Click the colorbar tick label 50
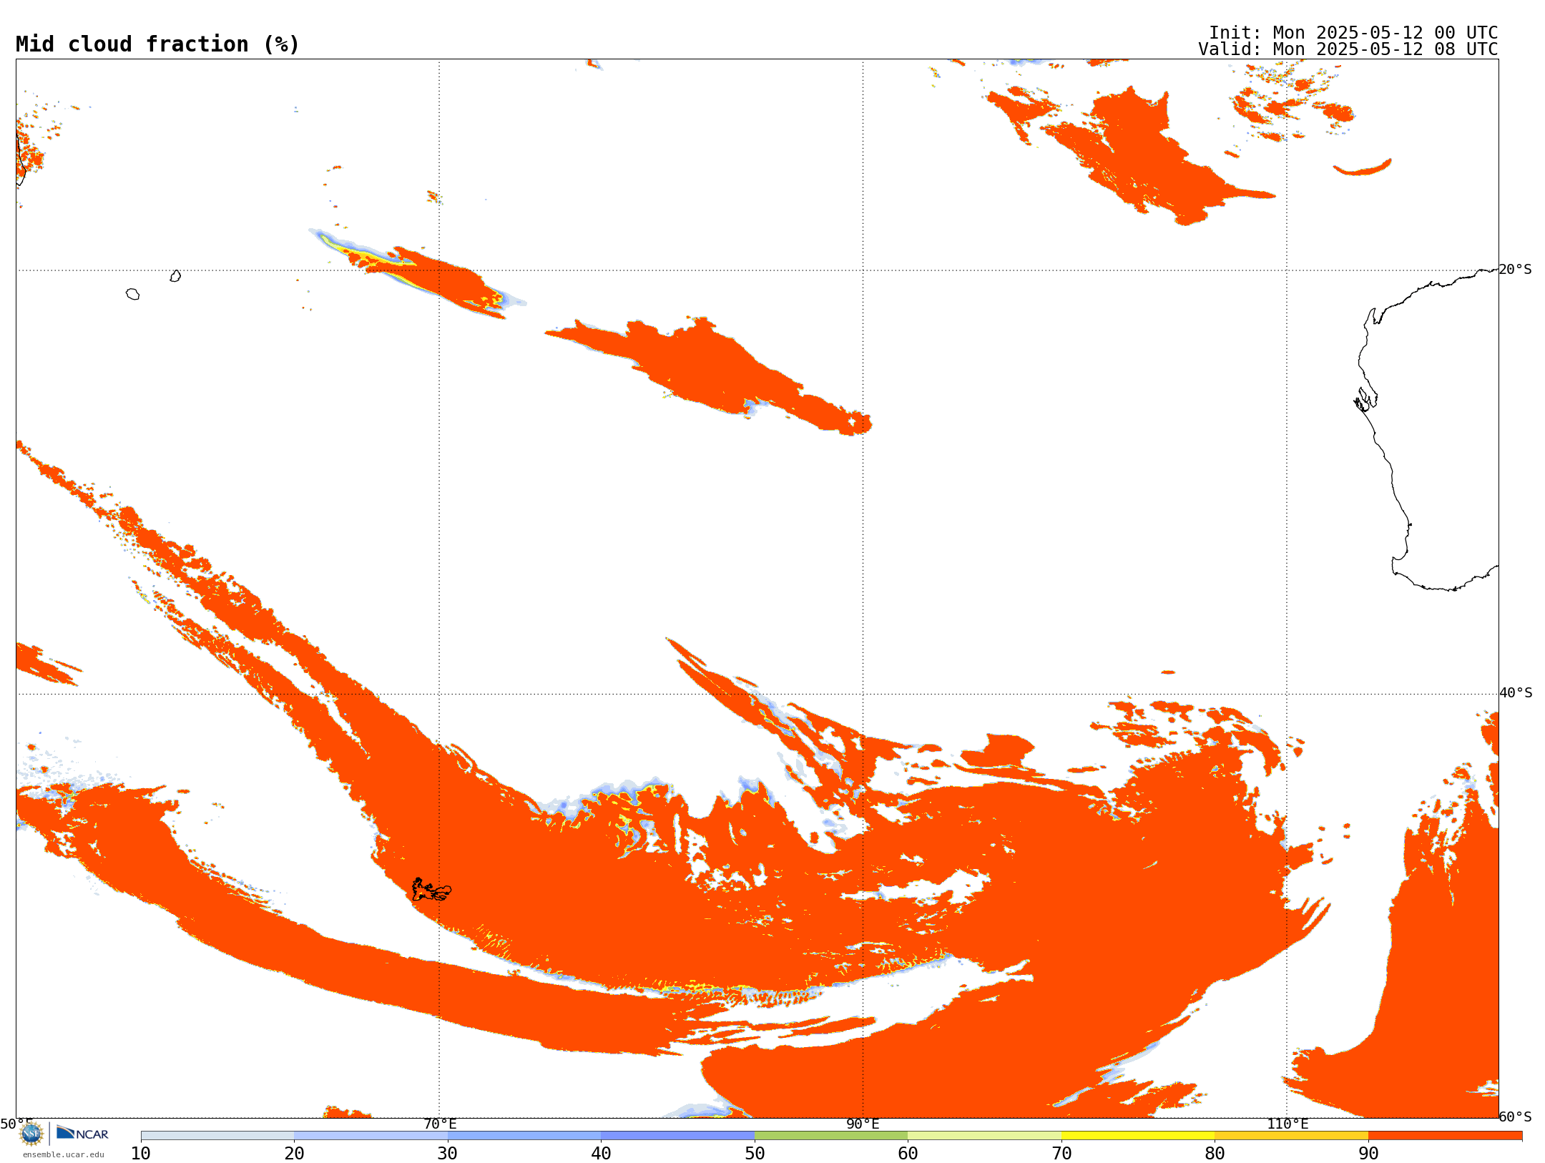This screenshot has height=1163, width=1545. tap(755, 1154)
